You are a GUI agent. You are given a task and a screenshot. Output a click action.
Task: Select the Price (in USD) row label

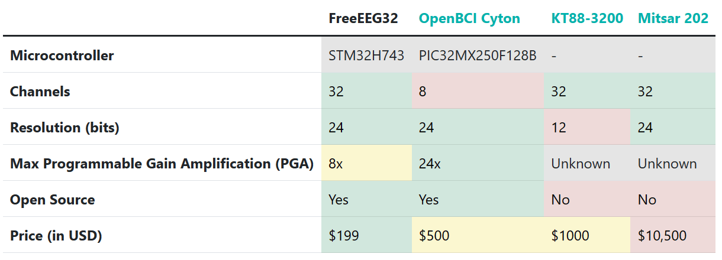pos(56,236)
